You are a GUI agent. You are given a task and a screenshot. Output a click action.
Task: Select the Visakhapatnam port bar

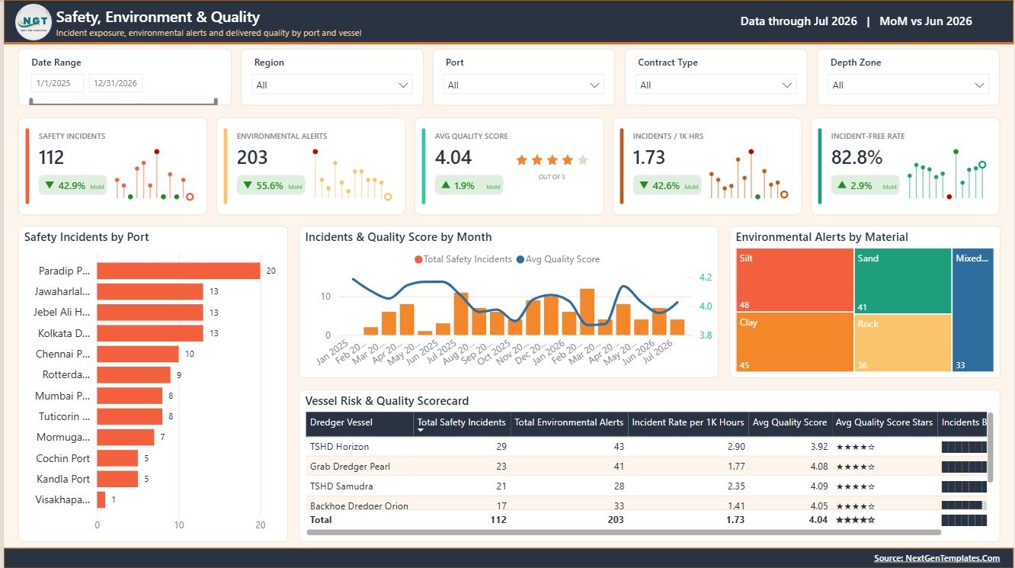[x=101, y=500]
